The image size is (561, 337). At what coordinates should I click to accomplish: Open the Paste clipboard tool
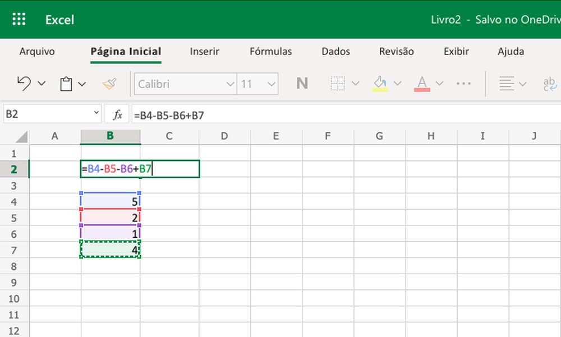pos(66,82)
